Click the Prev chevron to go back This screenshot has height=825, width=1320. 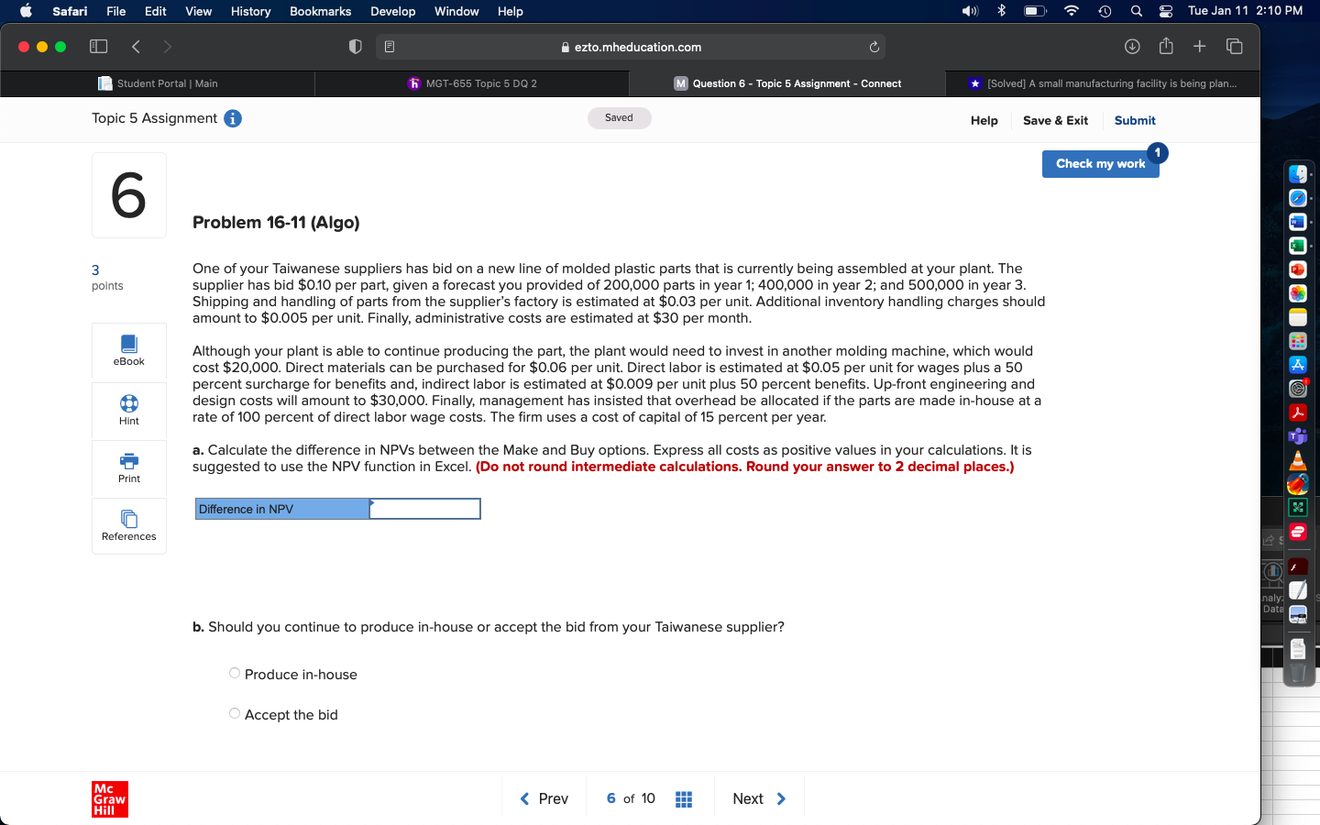(x=525, y=798)
